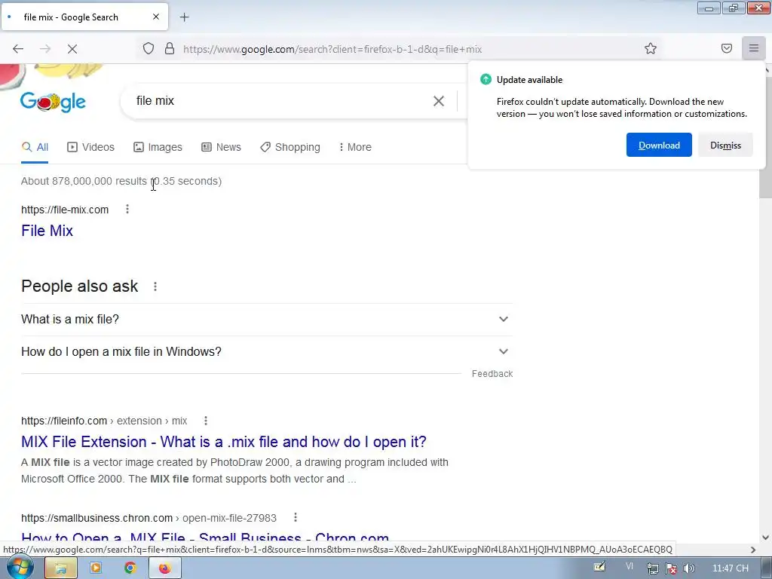The width and height of the screenshot is (772, 579).
Task: Open the Windows Start orb
Action: pyautogui.click(x=20, y=568)
